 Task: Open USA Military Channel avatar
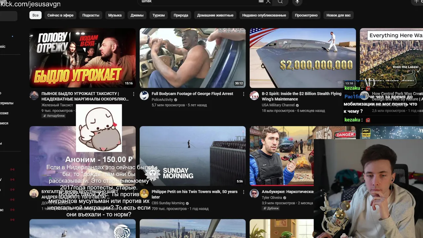click(x=254, y=96)
